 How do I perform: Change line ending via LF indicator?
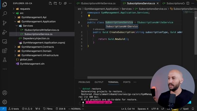pyautogui.click(x=163, y=109)
